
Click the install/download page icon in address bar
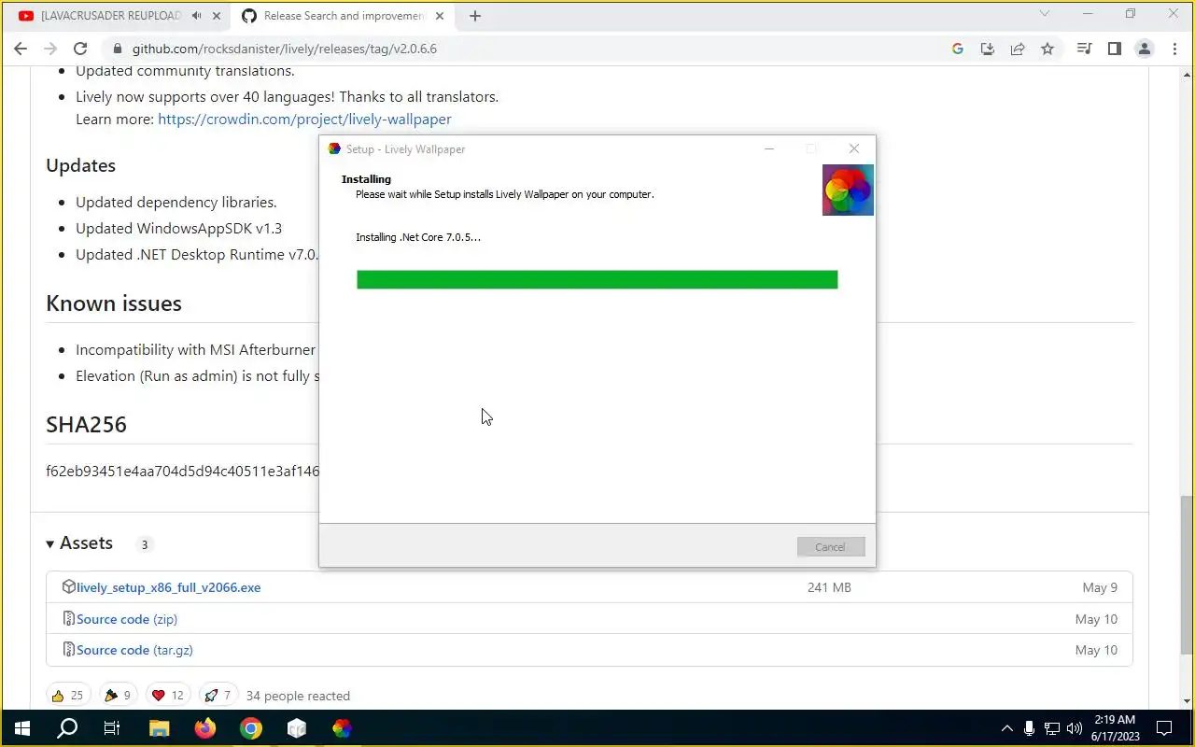(987, 49)
